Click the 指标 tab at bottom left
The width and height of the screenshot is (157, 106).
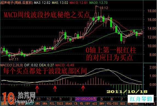[x=4, y=104]
